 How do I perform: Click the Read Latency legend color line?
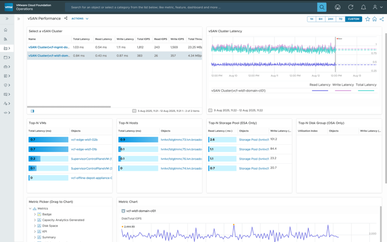click(320, 91)
